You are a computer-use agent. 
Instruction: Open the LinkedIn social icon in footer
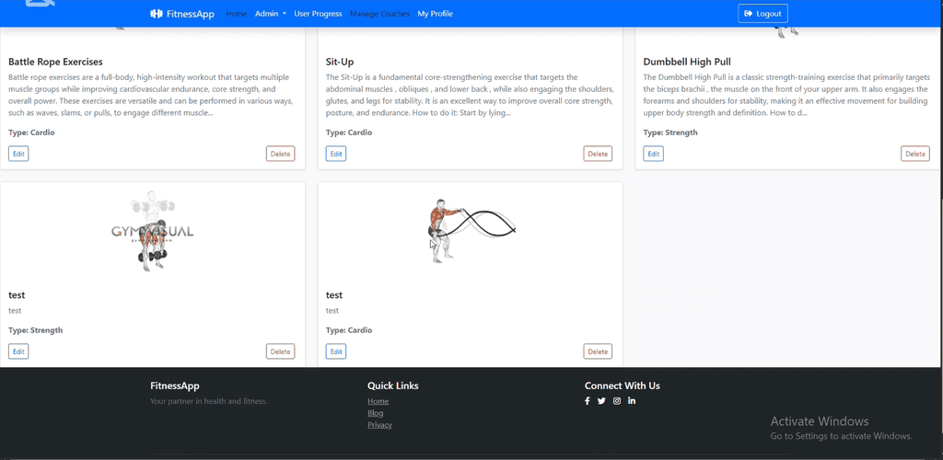(x=632, y=400)
